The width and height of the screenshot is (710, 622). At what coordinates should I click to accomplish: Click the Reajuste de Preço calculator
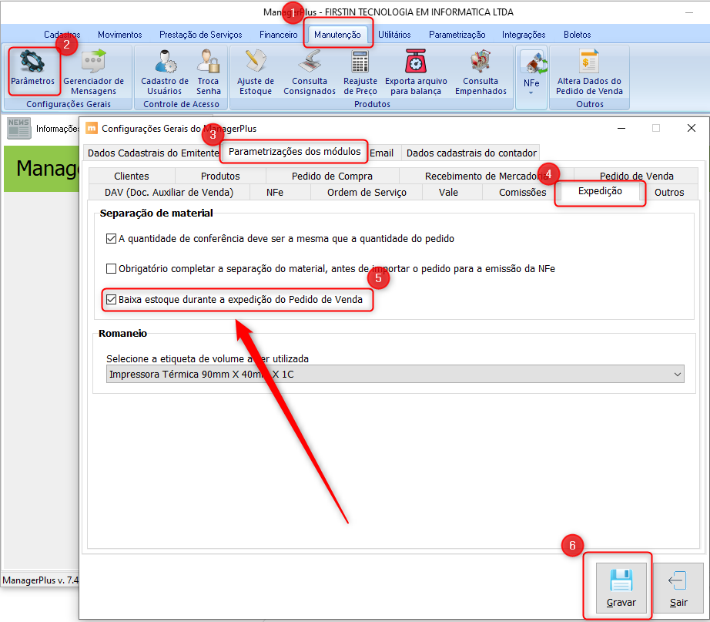click(360, 72)
